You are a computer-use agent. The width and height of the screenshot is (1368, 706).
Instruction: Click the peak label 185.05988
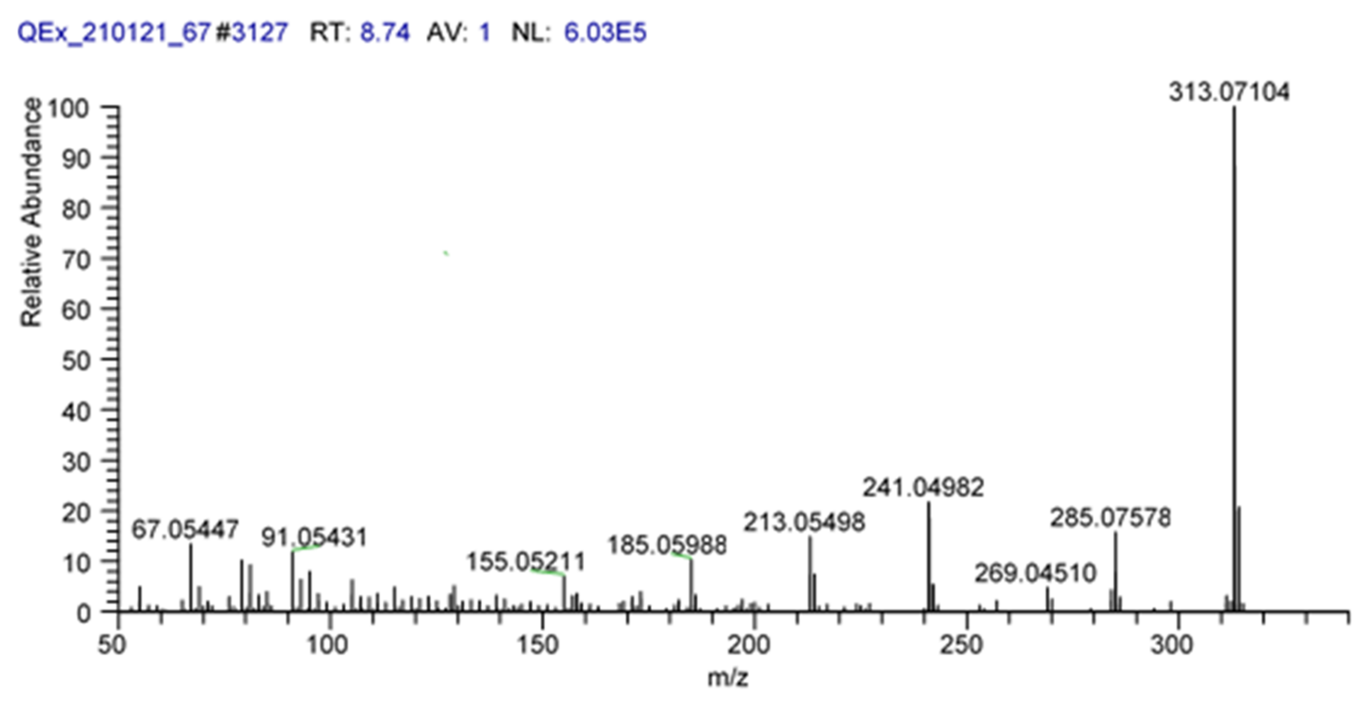pos(666,545)
